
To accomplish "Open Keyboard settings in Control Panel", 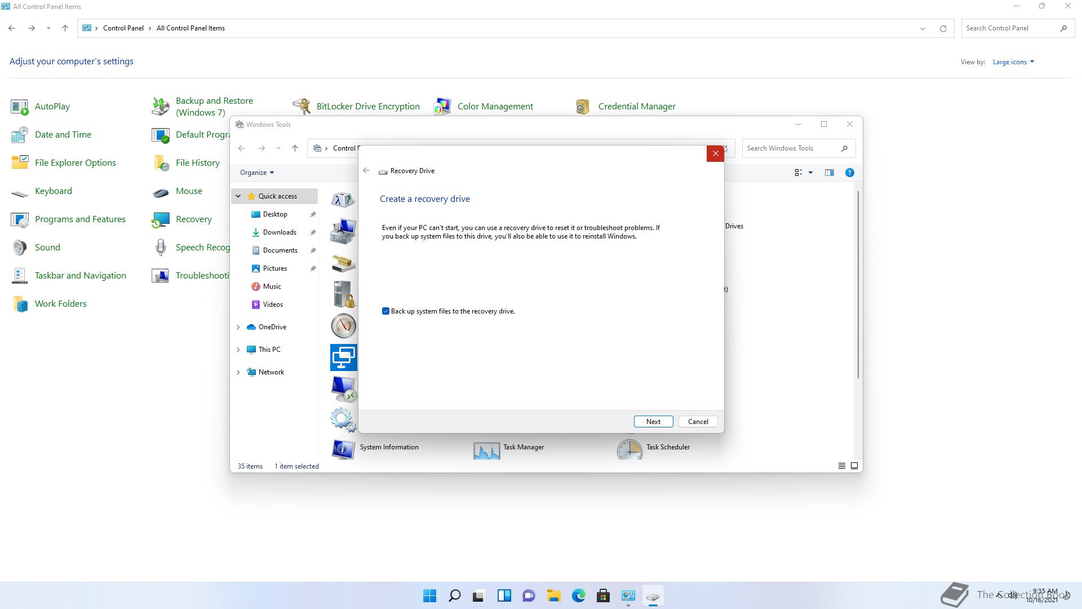I will coord(42,191).
